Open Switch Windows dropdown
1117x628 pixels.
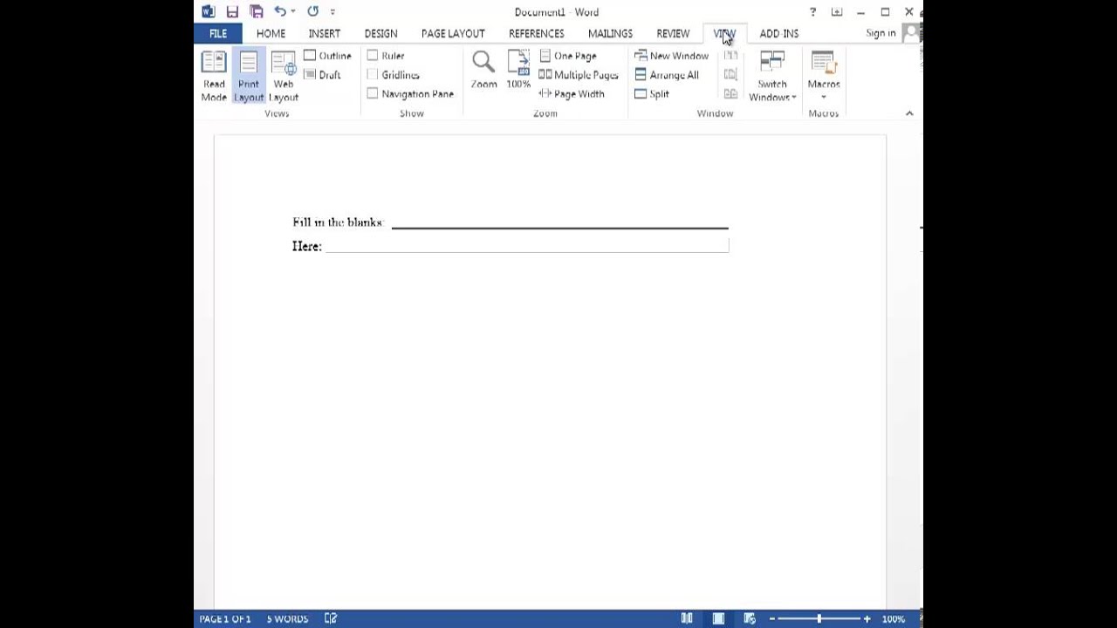[x=772, y=76]
